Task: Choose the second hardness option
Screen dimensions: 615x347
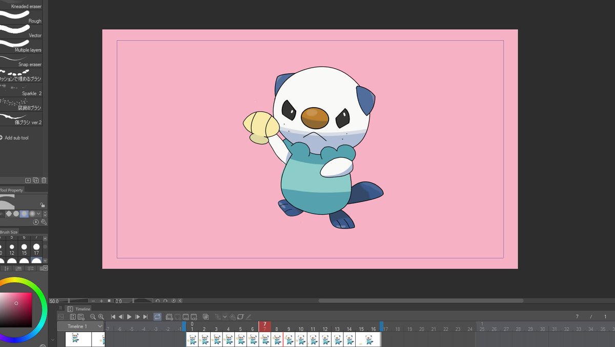Action: (16, 214)
